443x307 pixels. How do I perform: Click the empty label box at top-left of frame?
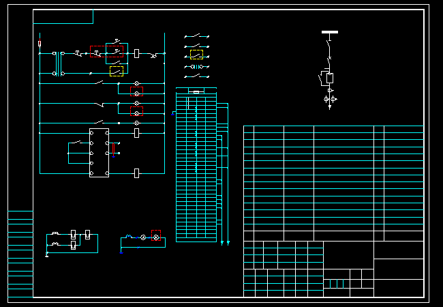pyautogui.click(x=63, y=17)
